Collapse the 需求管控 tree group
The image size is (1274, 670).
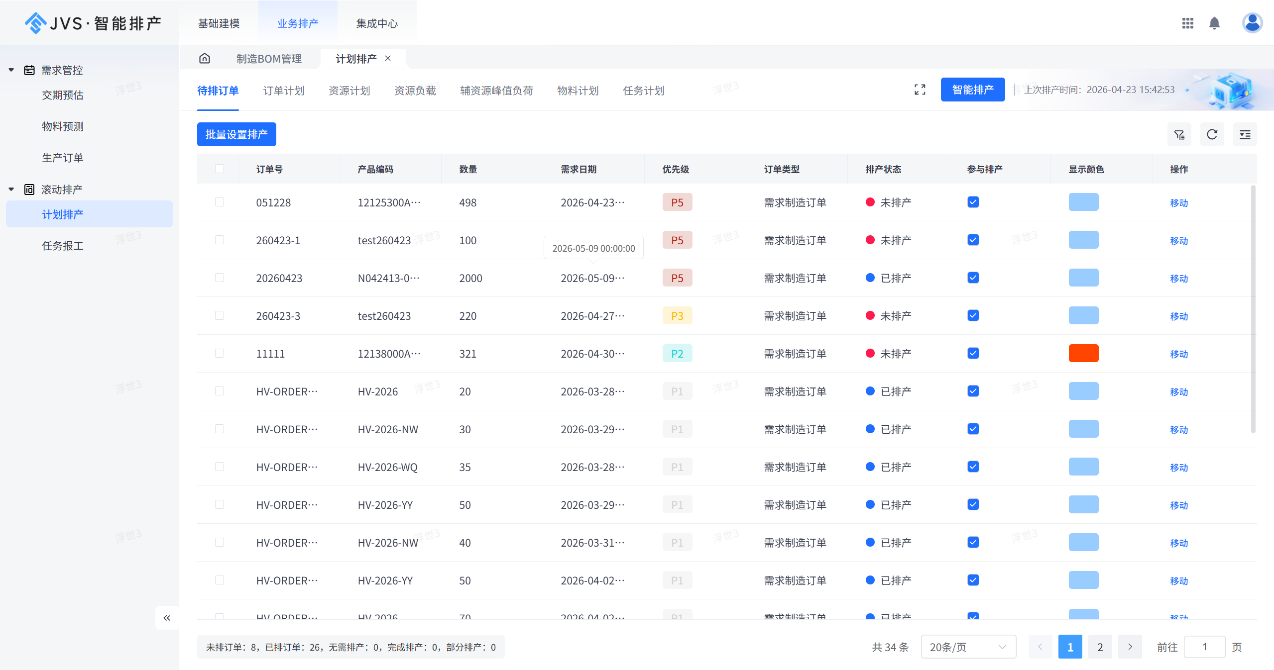11,70
